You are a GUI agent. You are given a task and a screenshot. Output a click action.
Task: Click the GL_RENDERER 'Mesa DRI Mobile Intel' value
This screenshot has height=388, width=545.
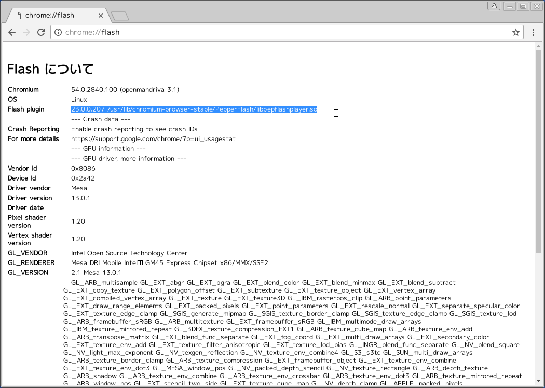(170, 263)
